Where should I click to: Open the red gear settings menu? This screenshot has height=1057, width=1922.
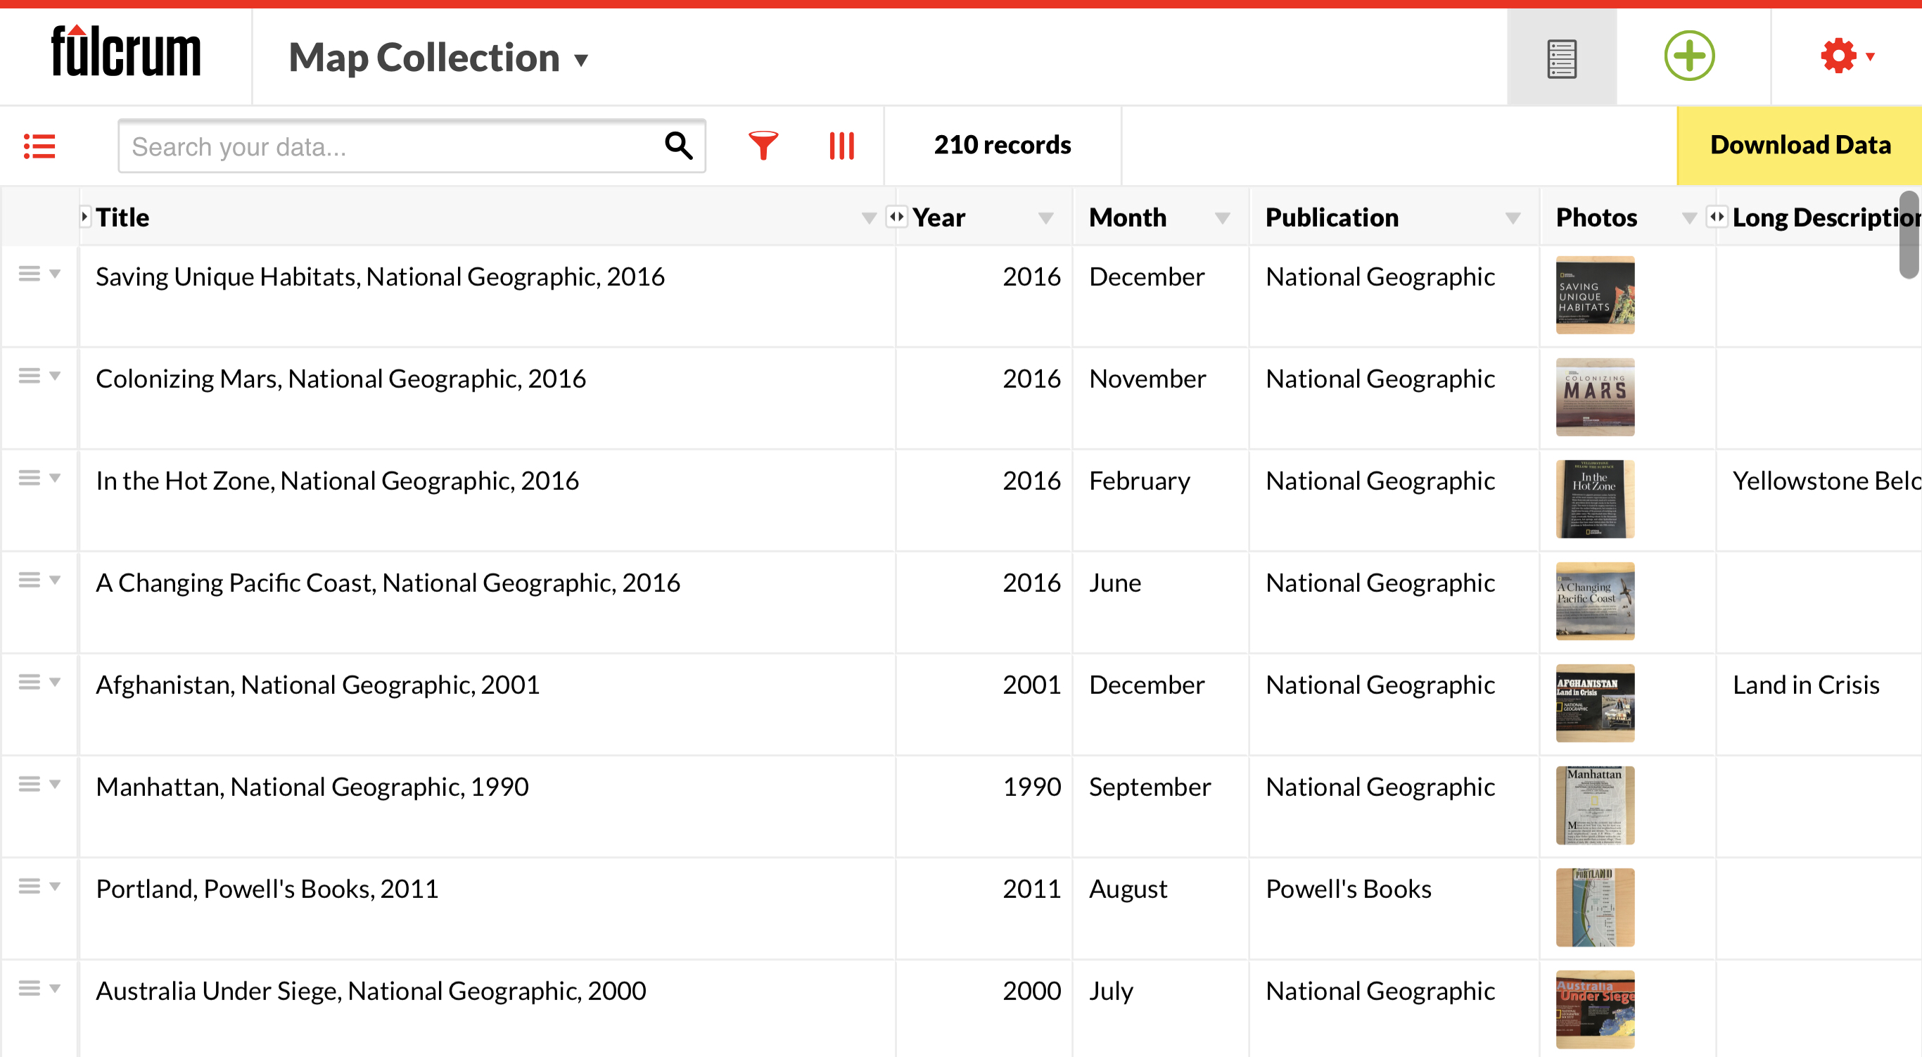tap(1847, 56)
